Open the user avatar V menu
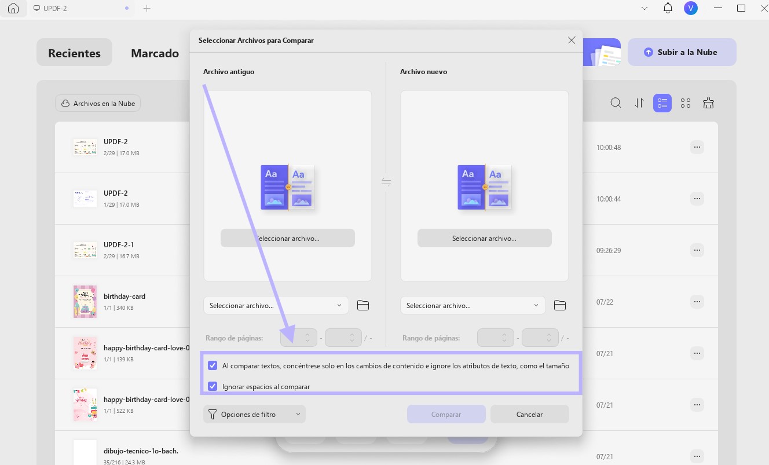769x465 pixels. point(690,8)
